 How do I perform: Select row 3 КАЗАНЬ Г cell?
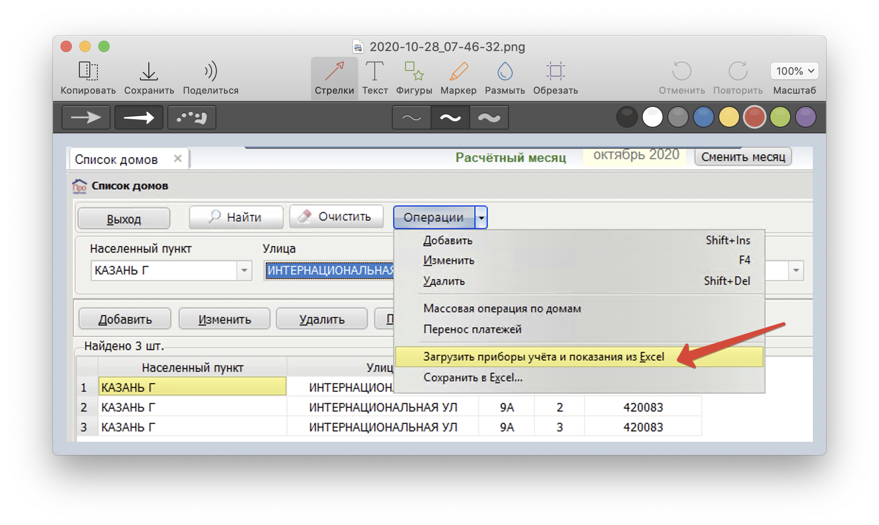click(x=192, y=427)
